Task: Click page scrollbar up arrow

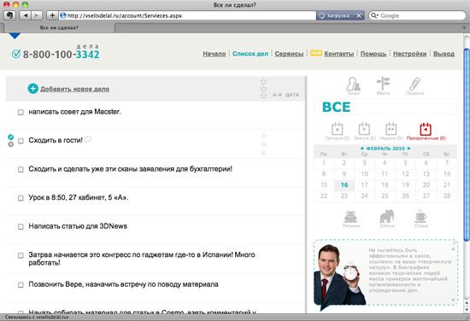Action: 467,302
